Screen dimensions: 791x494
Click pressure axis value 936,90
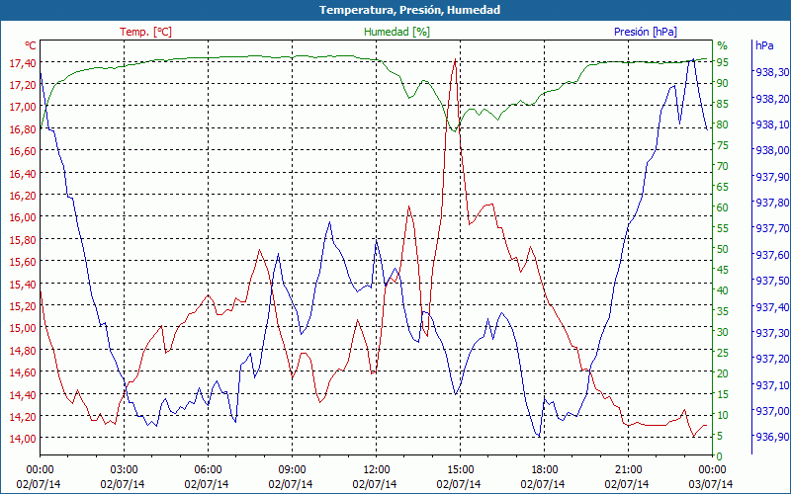[x=771, y=437]
